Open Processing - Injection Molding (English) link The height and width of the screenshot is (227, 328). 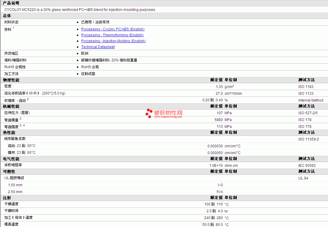click(113, 41)
